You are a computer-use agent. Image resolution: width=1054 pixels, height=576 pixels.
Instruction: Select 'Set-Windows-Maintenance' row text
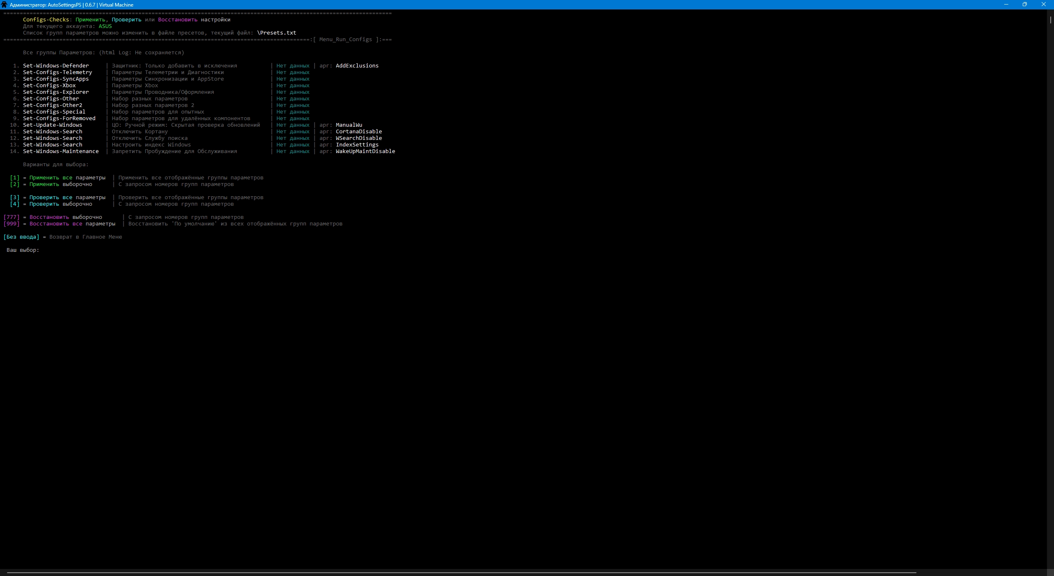tap(61, 151)
